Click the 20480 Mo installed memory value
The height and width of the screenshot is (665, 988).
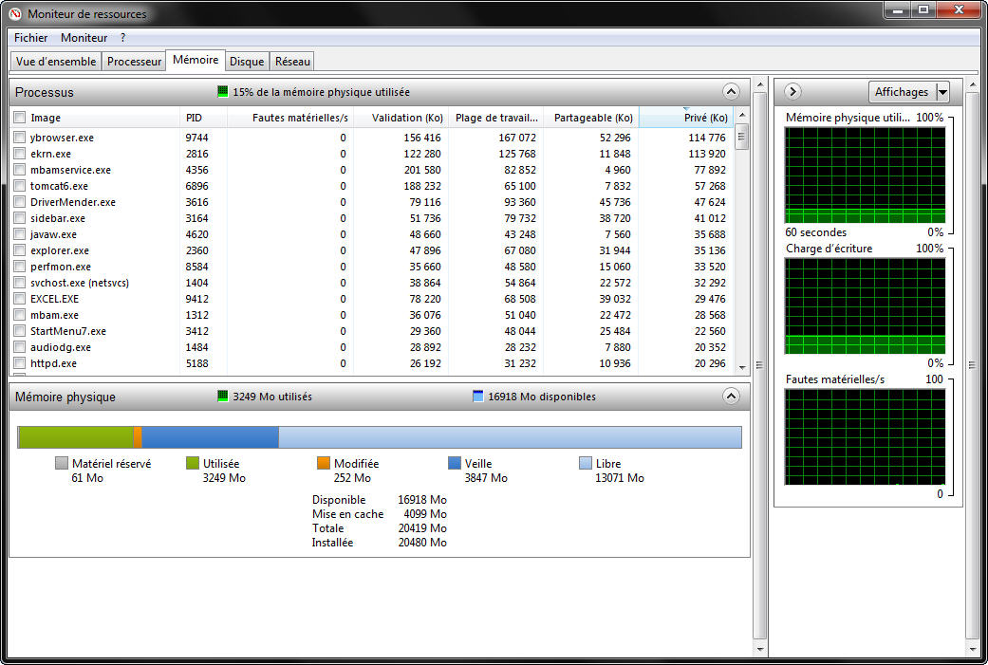coord(422,543)
